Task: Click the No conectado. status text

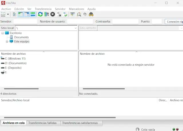Action: coord(89,94)
